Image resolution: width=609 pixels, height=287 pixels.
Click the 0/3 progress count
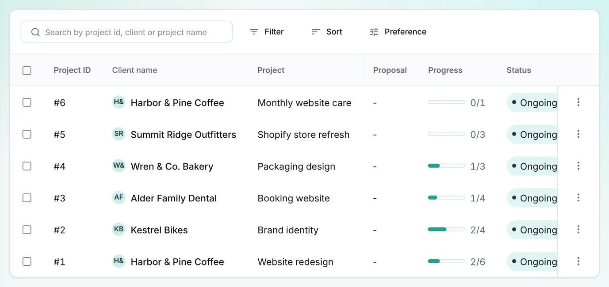pos(478,134)
